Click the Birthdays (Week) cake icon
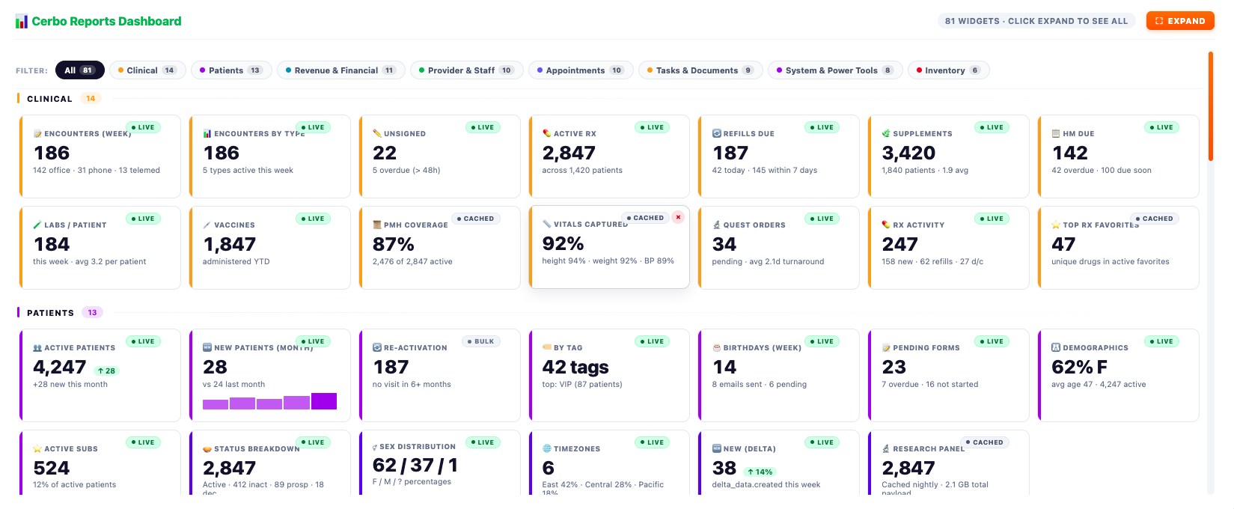Viewport: 1234px width, 509px height. [716, 348]
